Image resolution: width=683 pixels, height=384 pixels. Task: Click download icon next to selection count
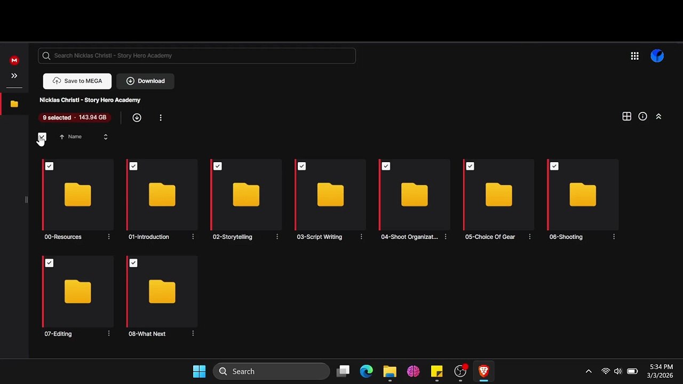(137, 117)
